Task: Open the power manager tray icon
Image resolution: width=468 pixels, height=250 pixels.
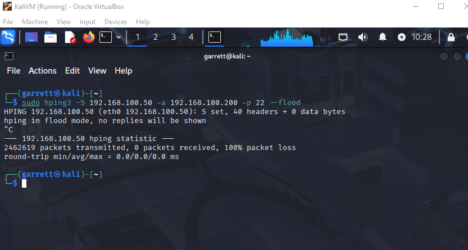Action: 402,37
